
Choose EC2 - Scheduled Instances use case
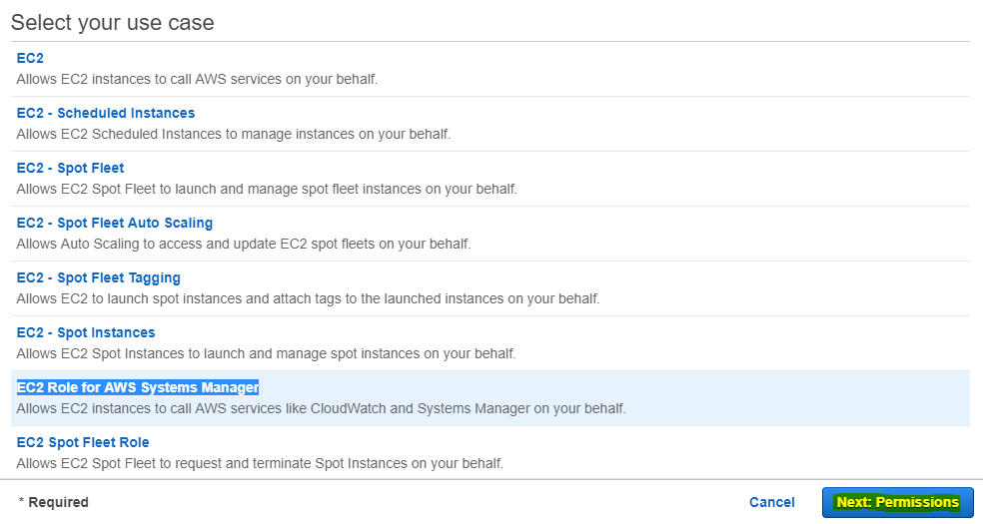[x=106, y=114]
